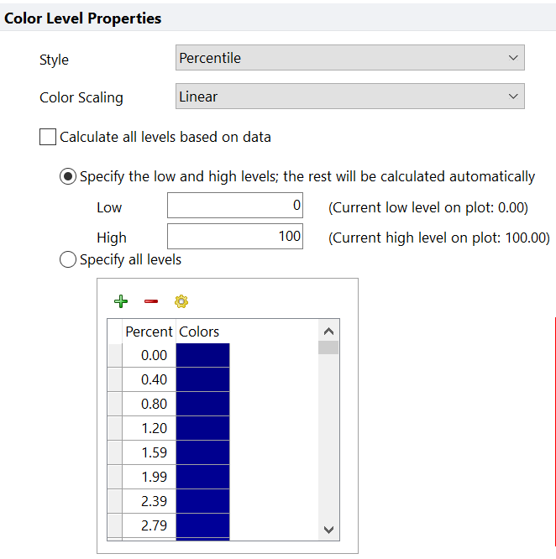Select the 2.39 percent cell
Image resolution: width=556 pixels, height=559 pixels.
coord(149,501)
